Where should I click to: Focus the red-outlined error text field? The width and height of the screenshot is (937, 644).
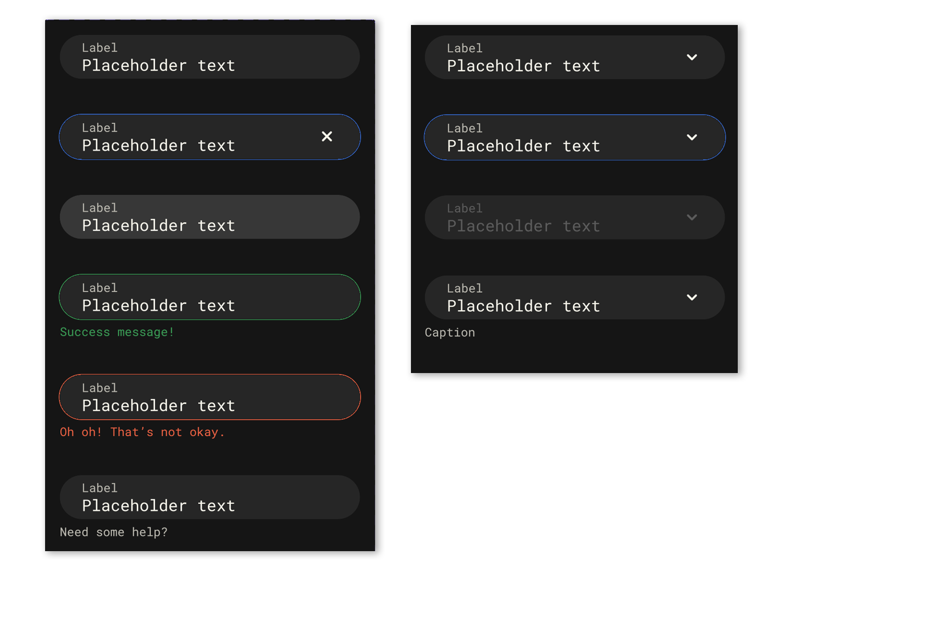(210, 397)
